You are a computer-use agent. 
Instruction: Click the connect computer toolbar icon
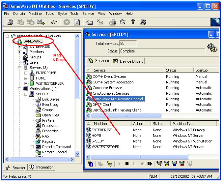coord(10,22)
